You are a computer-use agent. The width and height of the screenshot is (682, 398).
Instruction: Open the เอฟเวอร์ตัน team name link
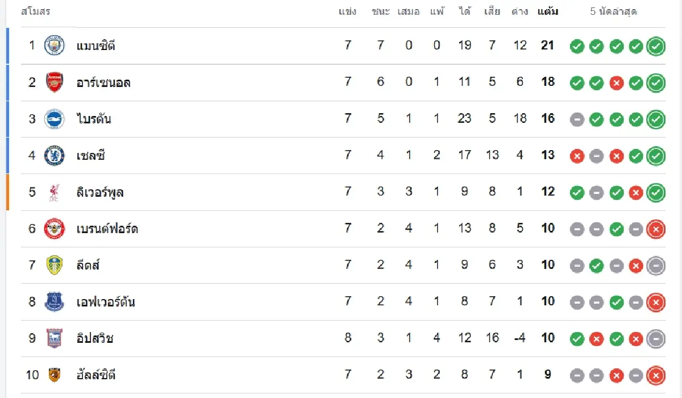[106, 301]
